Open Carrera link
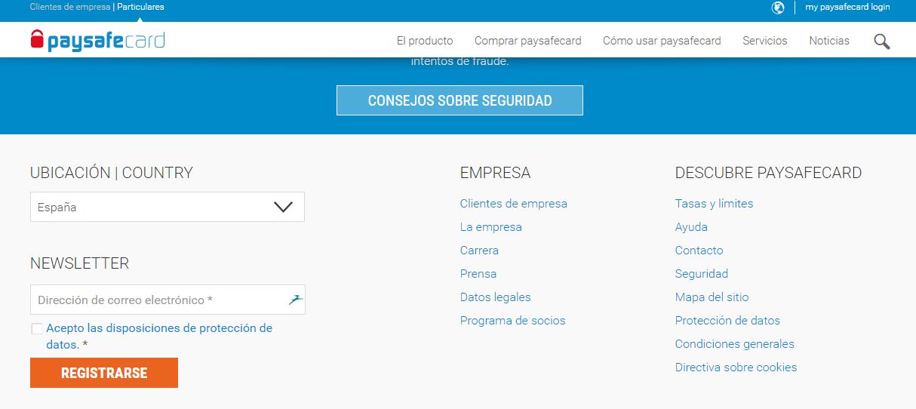Image resolution: width=916 pixels, height=409 pixels. tap(479, 251)
